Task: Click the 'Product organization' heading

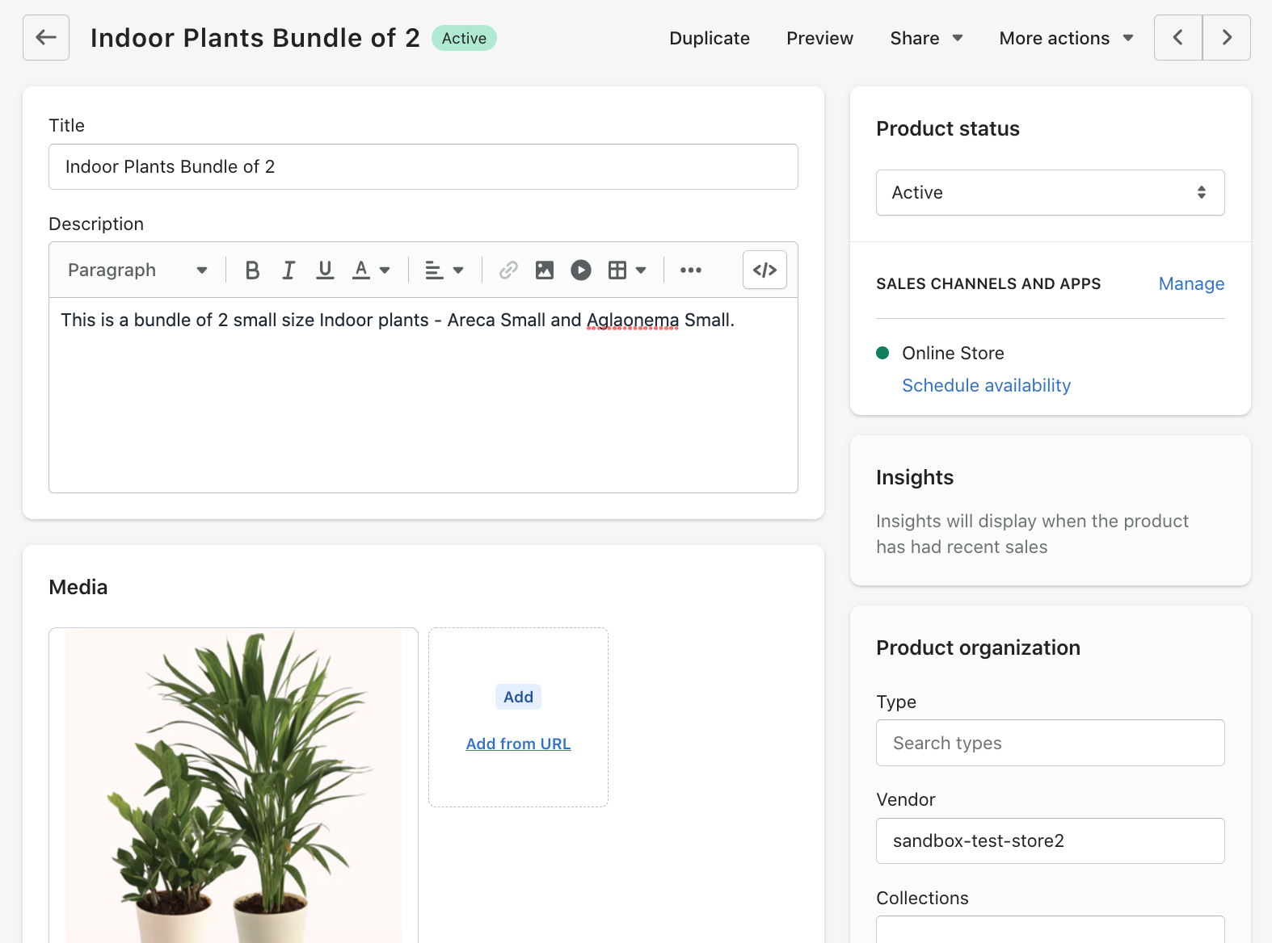Action: [x=978, y=648]
